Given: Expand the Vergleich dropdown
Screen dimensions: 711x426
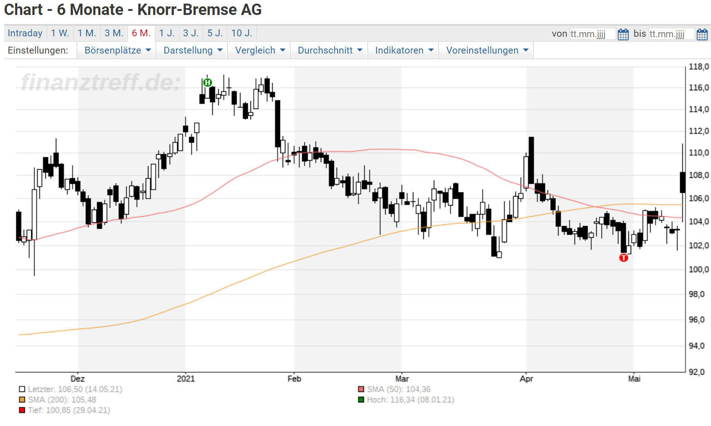Looking at the screenshot, I should coord(260,50).
